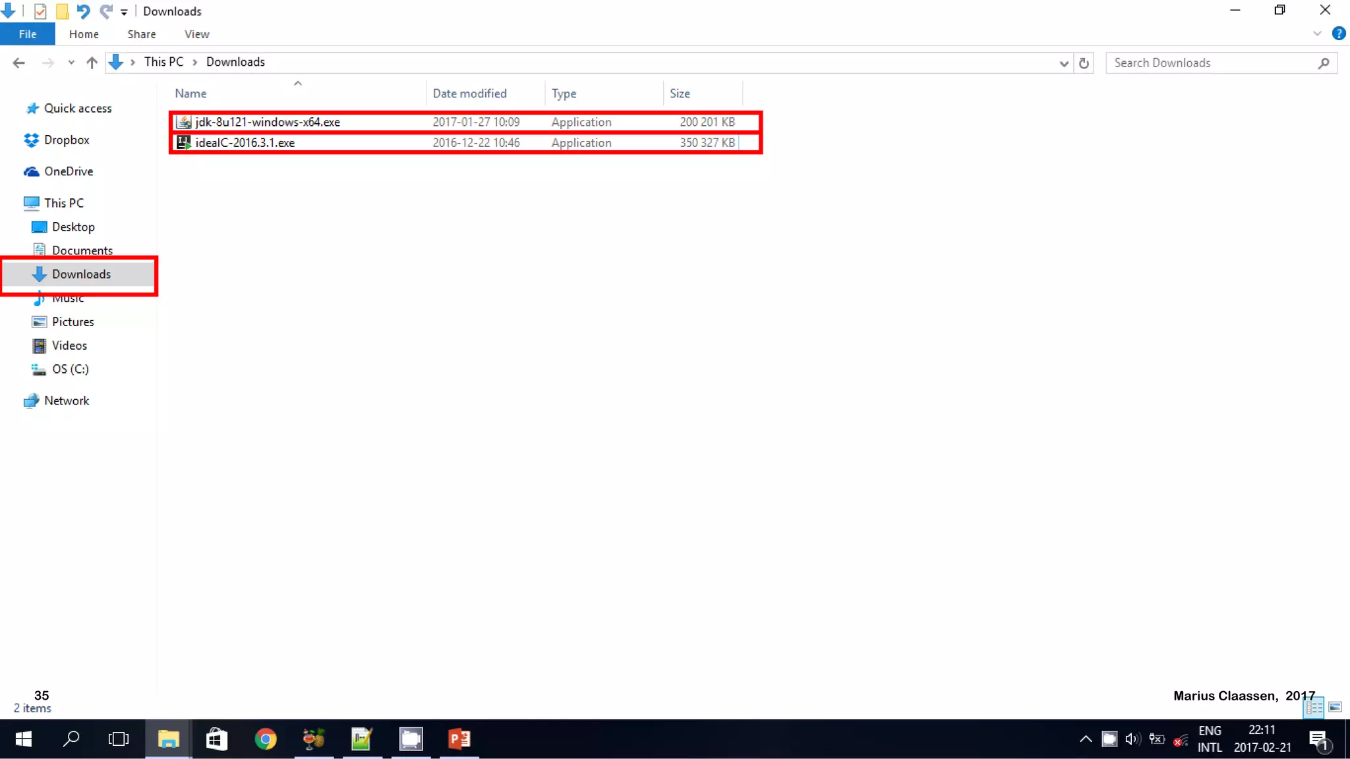1350x759 pixels.
Task: Open the Help question mark icon
Action: point(1338,34)
